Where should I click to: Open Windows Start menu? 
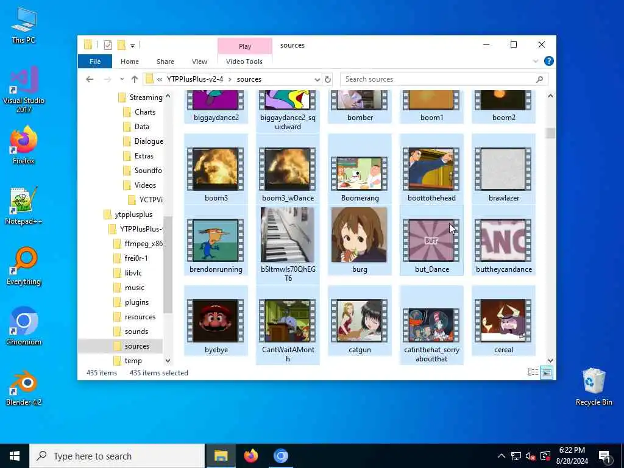tap(15, 456)
